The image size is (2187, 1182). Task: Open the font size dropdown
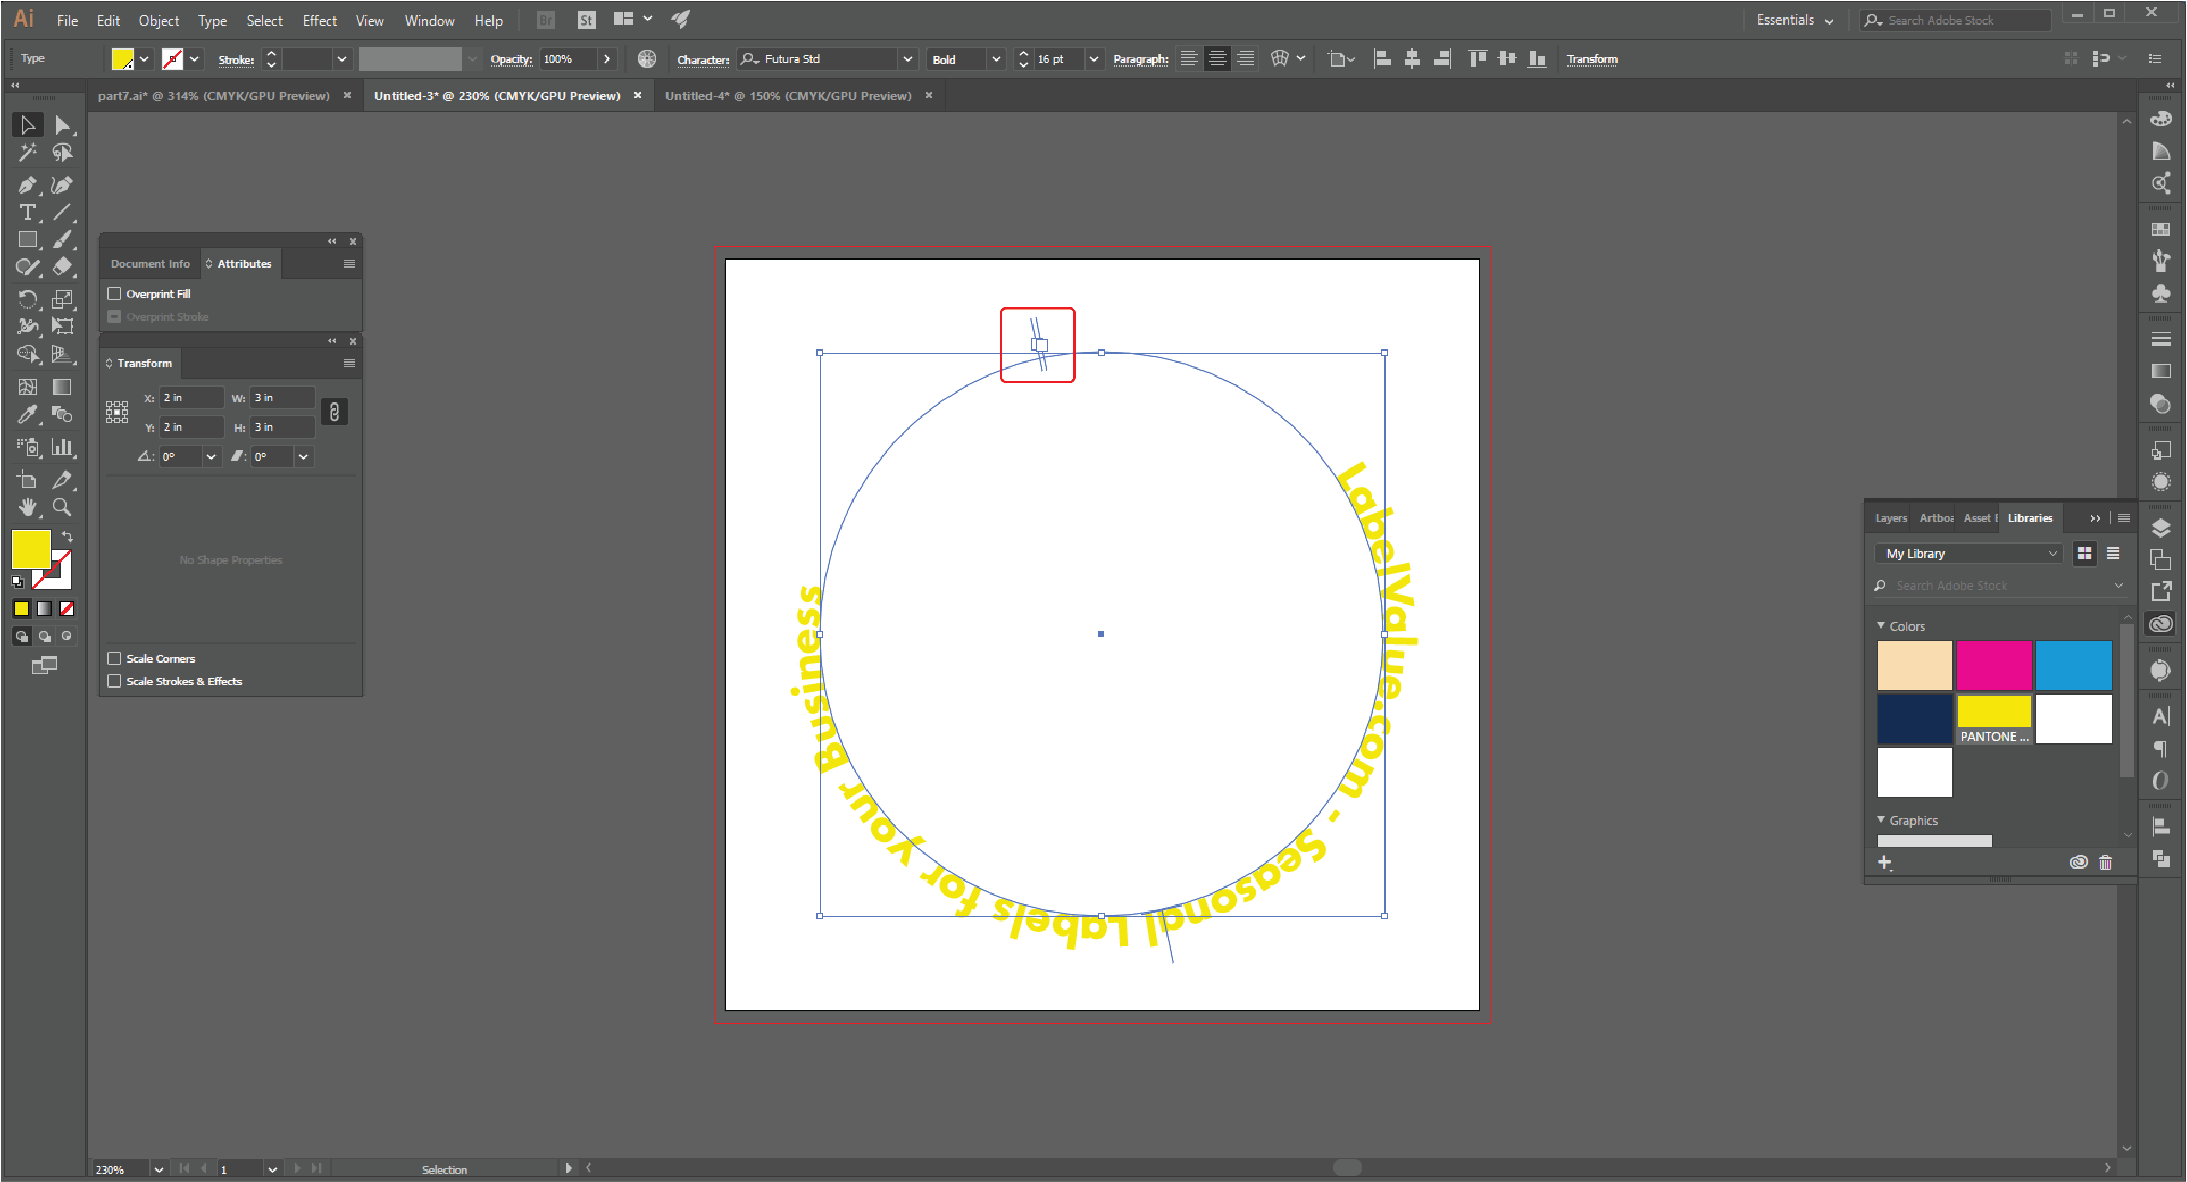tap(1095, 59)
